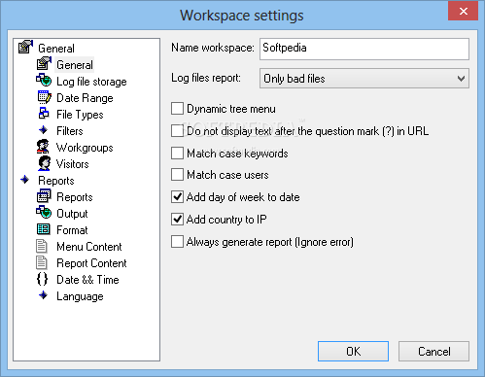The width and height of the screenshot is (485, 377).
Task: Select the Format tree label
Action: (x=72, y=230)
